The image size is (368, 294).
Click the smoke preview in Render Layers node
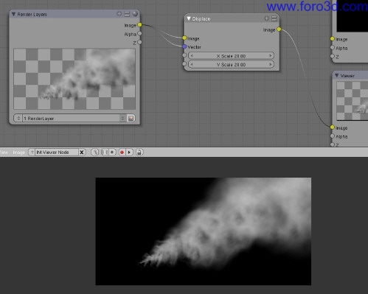pos(74,79)
